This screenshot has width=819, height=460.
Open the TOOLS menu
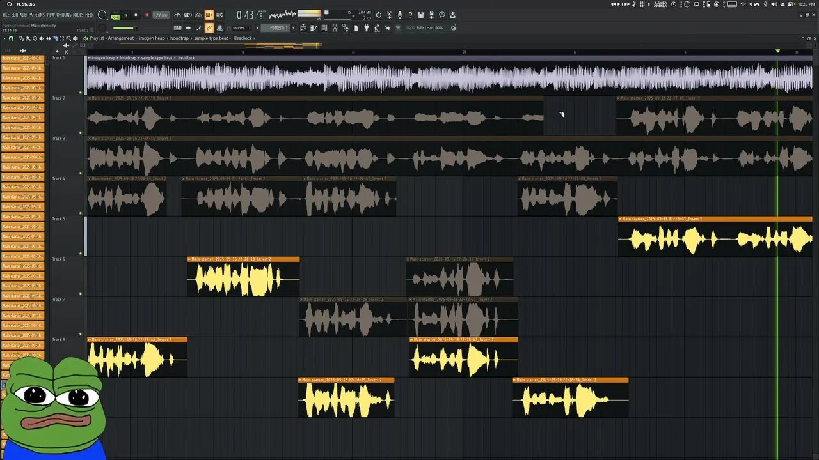pos(78,15)
